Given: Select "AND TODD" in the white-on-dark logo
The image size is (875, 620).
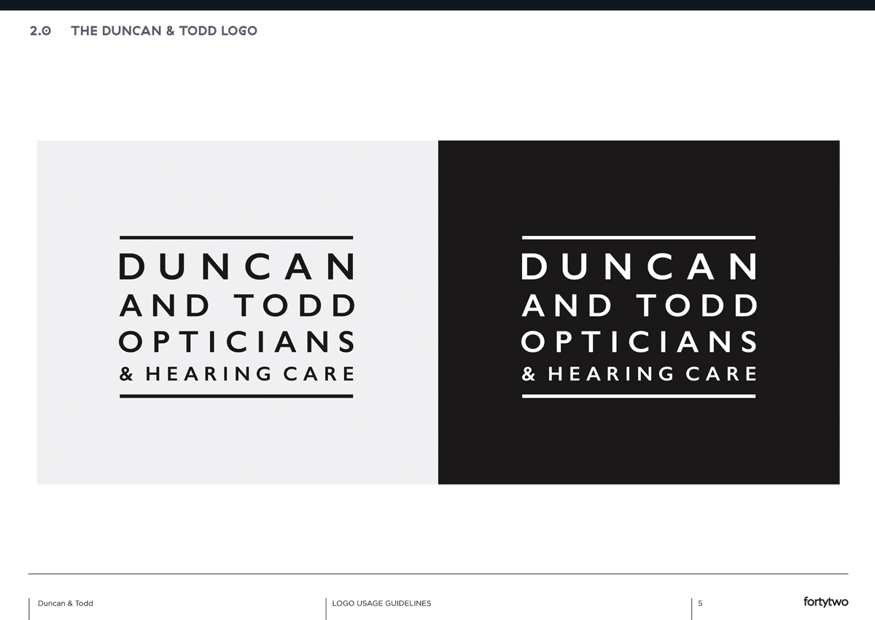Looking at the screenshot, I should 639,305.
